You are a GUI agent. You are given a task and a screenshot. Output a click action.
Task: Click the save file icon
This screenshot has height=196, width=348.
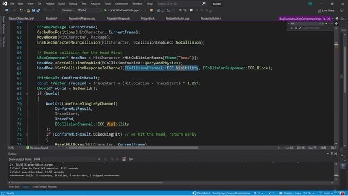33,10
